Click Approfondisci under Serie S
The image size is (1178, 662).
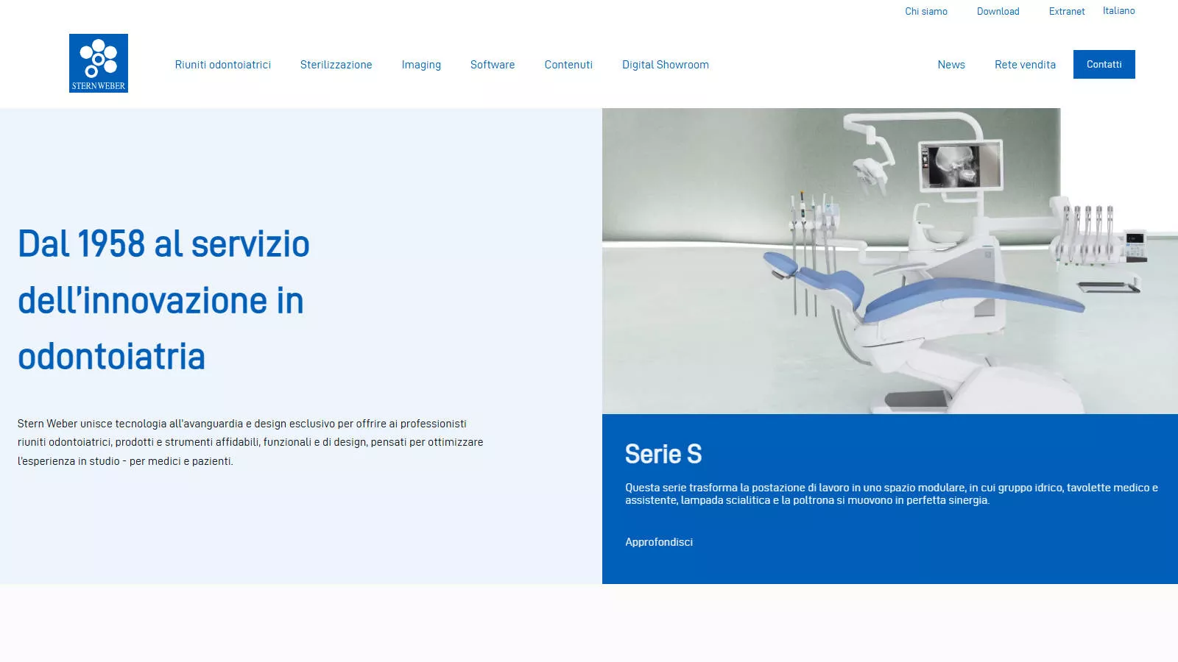[x=659, y=542]
